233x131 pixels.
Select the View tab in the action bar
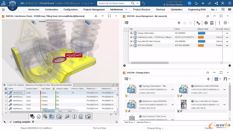(60, 111)
